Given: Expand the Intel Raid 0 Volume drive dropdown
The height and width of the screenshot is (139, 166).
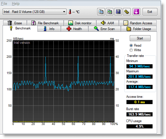Looking at the screenshot, I should point(35,12).
